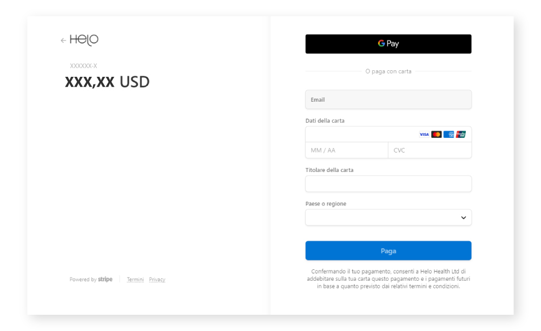Open the Privacy link
The height and width of the screenshot is (331, 541).
[x=157, y=280]
